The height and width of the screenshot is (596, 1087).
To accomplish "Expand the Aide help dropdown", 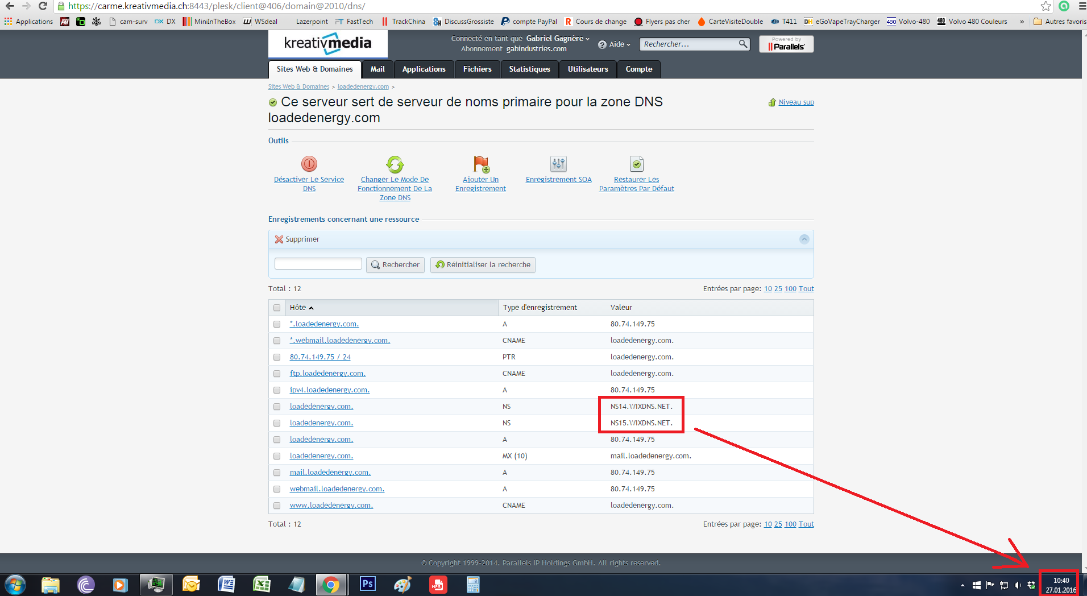I will click(x=615, y=44).
